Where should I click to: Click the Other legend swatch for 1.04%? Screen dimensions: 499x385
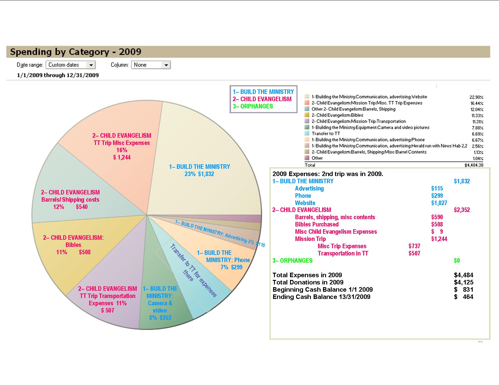[307, 158]
